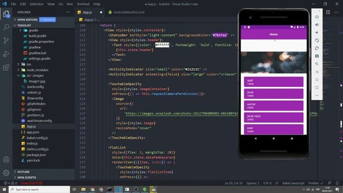Viewport: 343px width, 193px height.
Task: Open notifications bell in status bar
Action: [337, 183]
